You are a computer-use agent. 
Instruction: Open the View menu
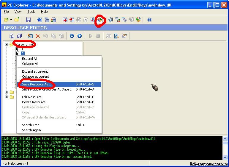(x=18, y=12)
